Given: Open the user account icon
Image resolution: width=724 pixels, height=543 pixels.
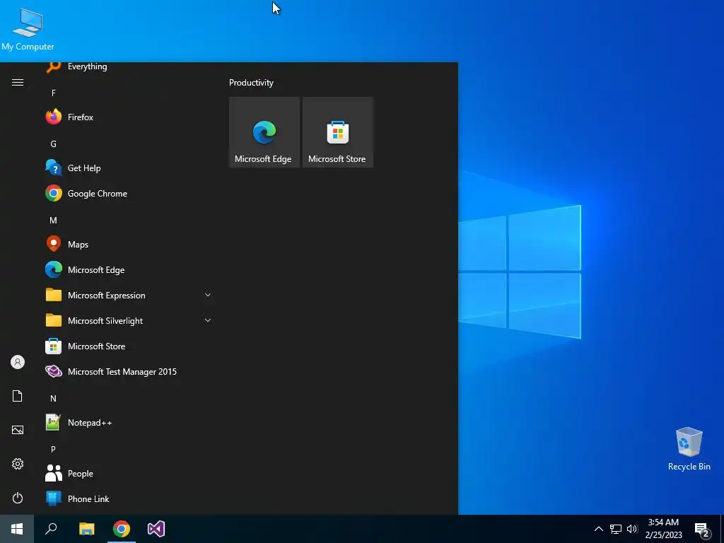Looking at the screenshot, I should 18,362.
